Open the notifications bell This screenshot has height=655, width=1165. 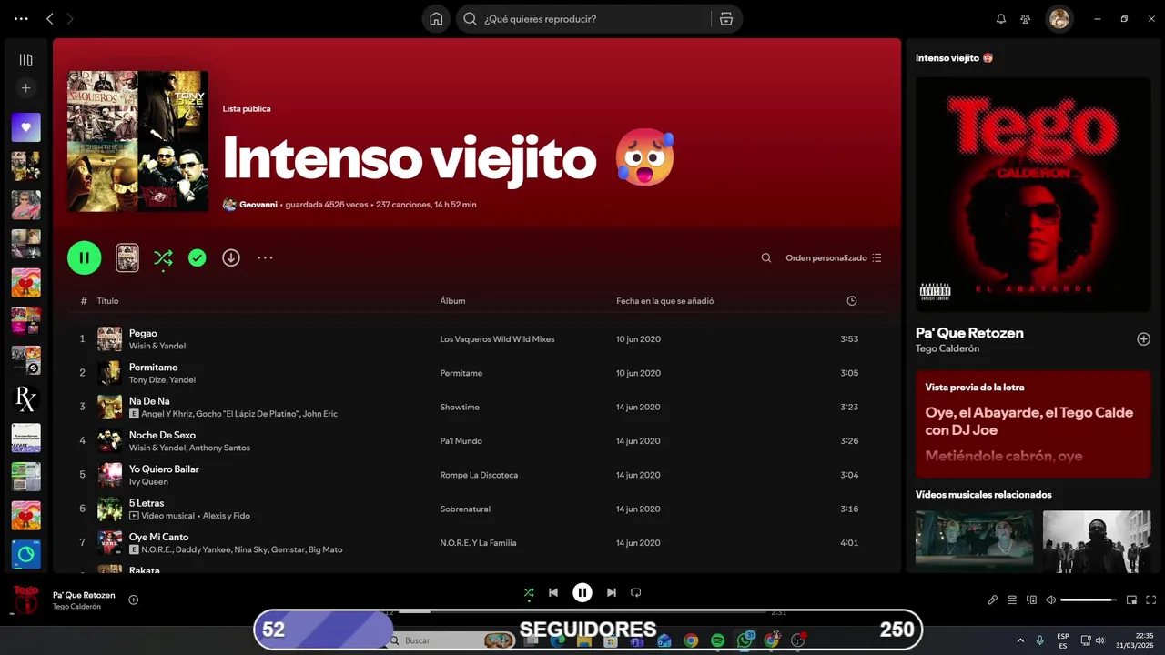[1001, 18]
